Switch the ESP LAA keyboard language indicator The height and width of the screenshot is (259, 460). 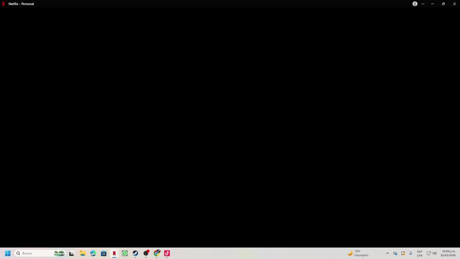420,253
